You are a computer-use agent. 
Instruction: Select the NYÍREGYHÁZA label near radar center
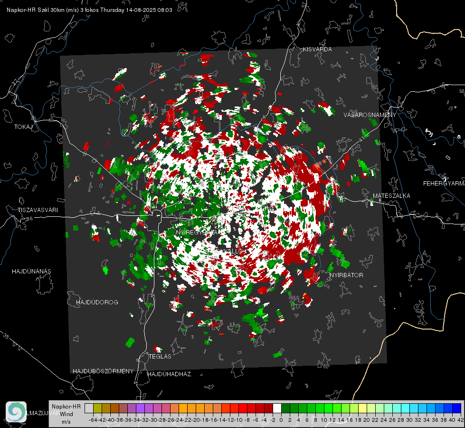198,232
